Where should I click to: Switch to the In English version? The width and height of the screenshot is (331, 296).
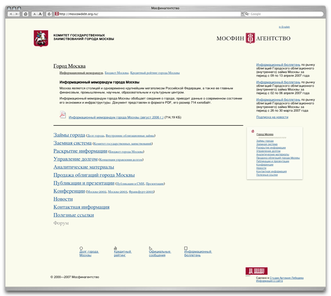tap(284, 27)
